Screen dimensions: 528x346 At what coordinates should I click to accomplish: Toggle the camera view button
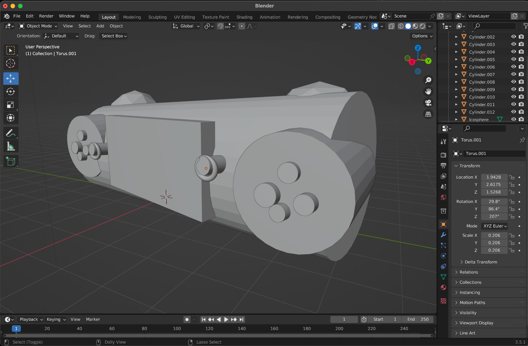(x=428, y=103)
